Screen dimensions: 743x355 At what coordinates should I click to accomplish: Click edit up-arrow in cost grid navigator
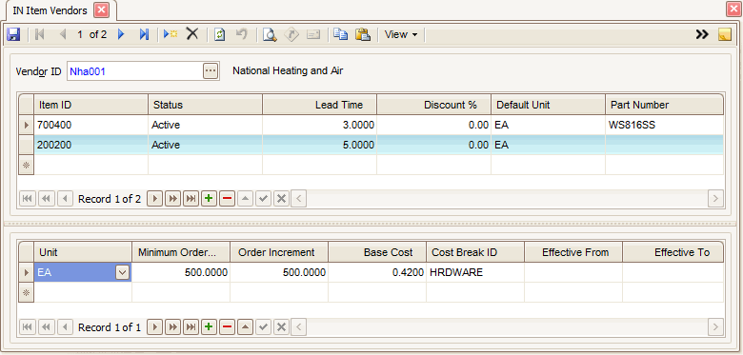245,327
